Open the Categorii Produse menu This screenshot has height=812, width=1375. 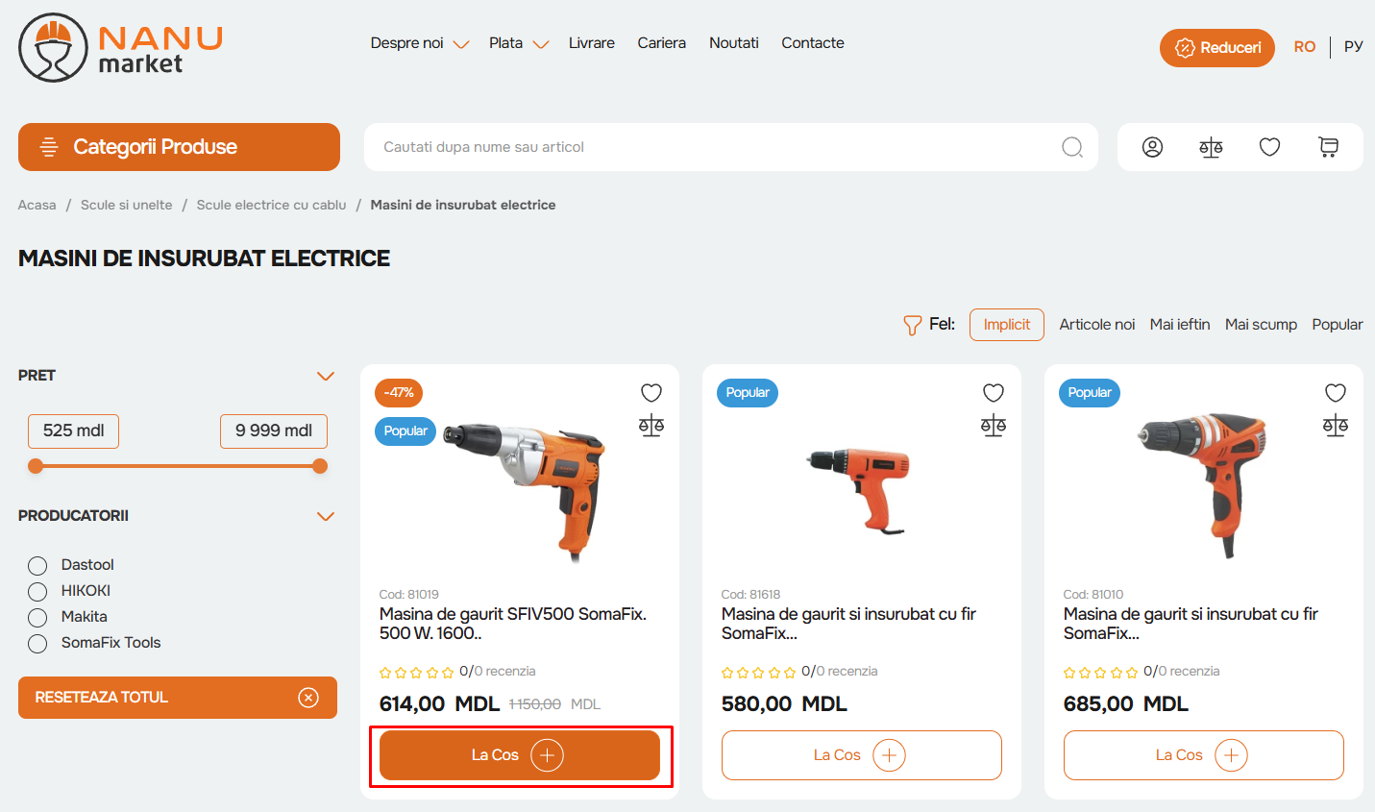point(179,147)
